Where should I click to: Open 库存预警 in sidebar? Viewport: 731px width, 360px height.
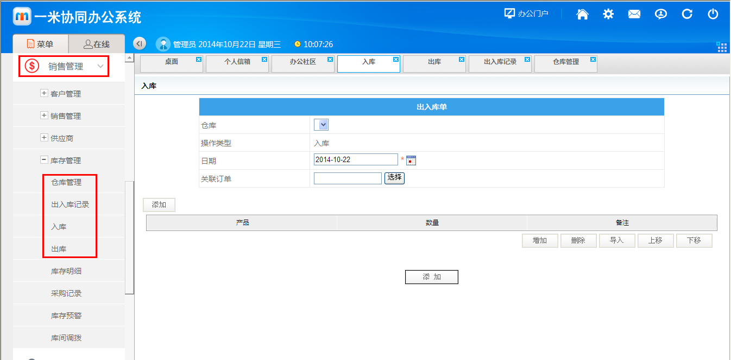coord(66,316)
